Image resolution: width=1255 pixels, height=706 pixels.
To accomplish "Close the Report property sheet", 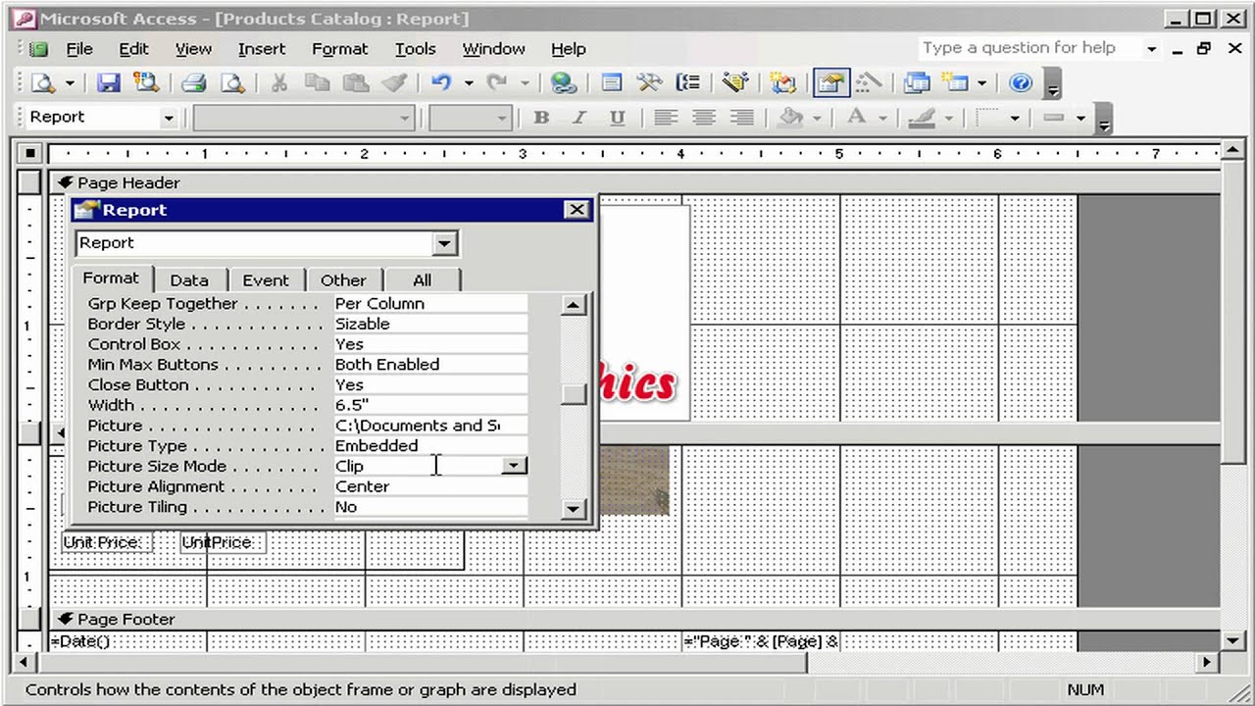I will click(577, 210).
